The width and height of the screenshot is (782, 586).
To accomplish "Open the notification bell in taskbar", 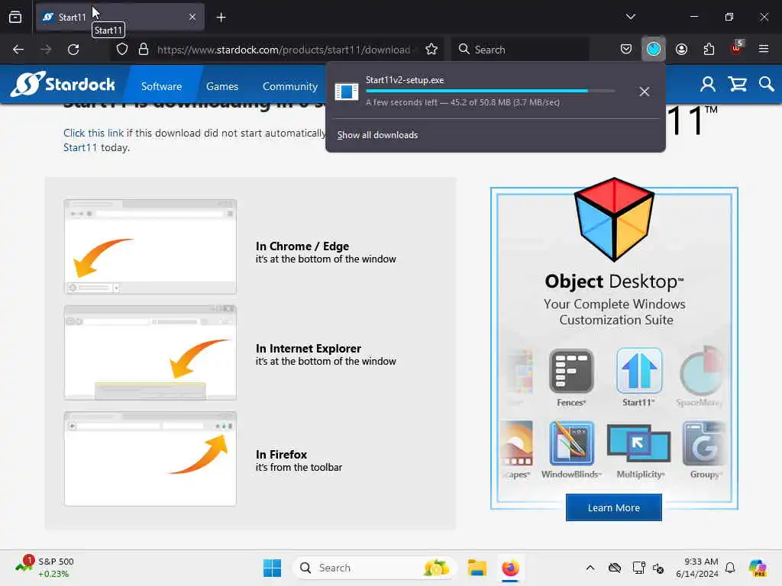I will (x=729, y=568).
